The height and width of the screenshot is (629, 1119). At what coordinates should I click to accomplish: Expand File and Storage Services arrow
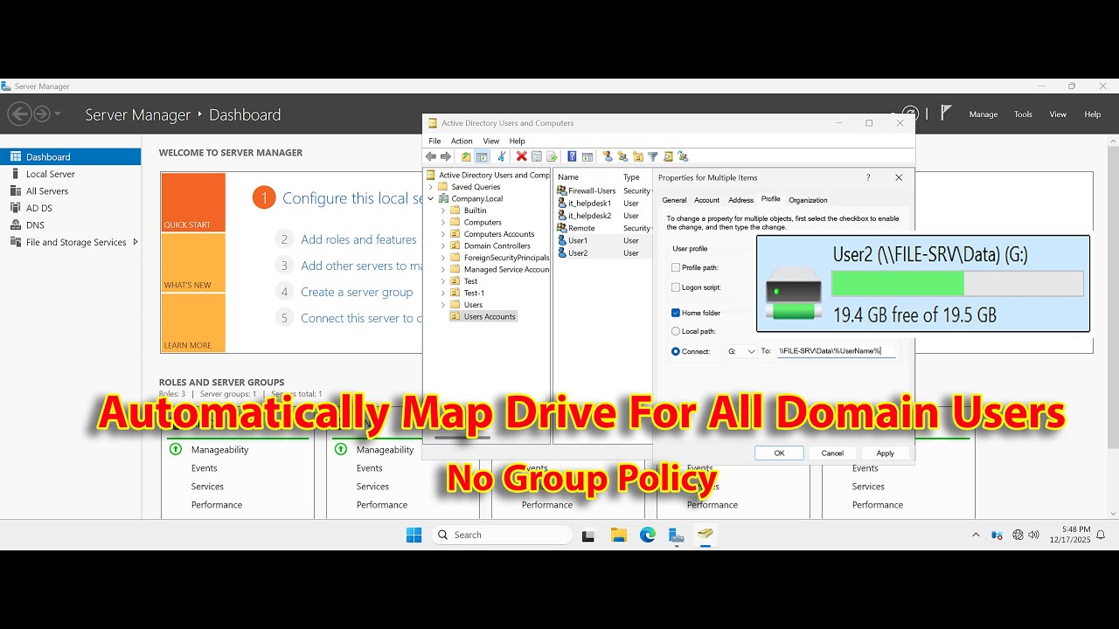click(136, 242)
